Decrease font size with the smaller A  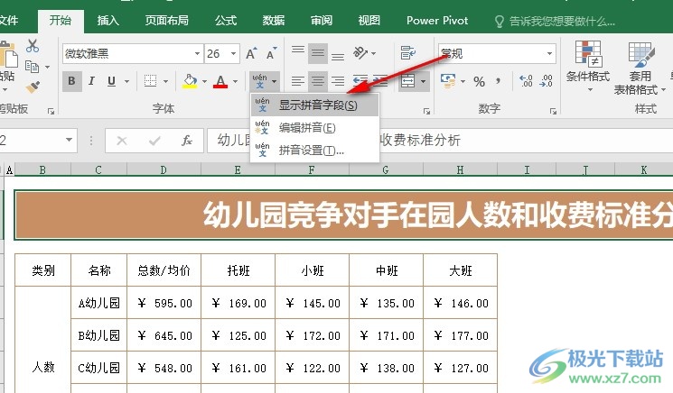271,53
